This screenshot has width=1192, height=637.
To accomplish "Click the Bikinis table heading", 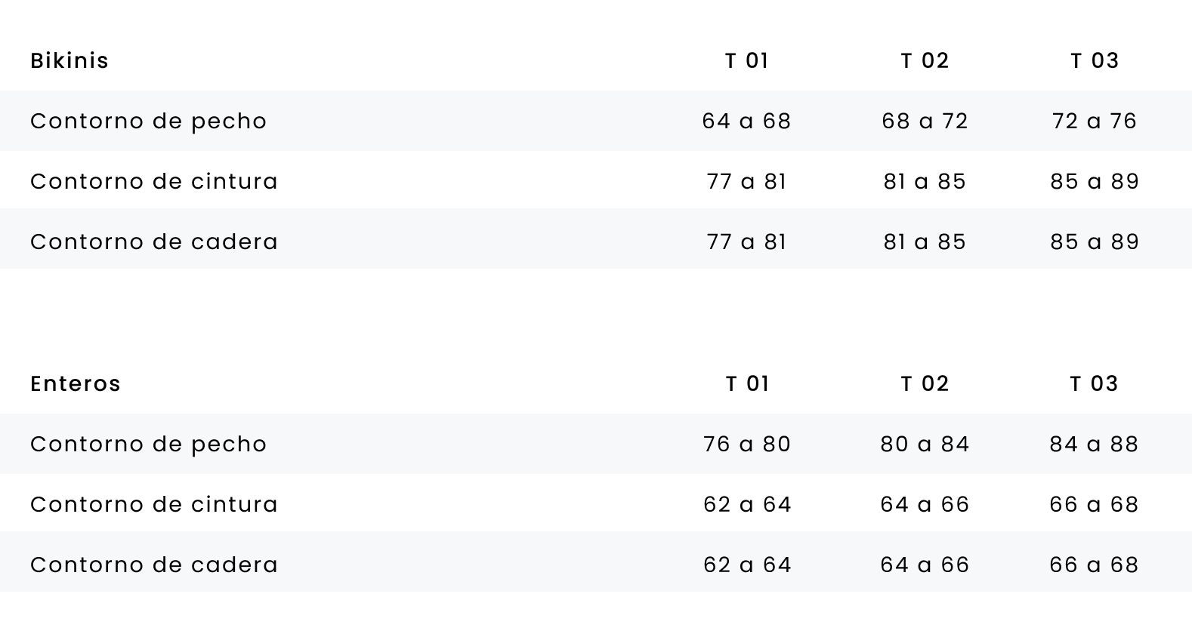I will coord(69,60).
